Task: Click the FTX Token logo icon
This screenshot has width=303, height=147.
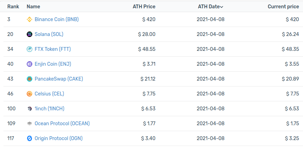Action: 30,49
